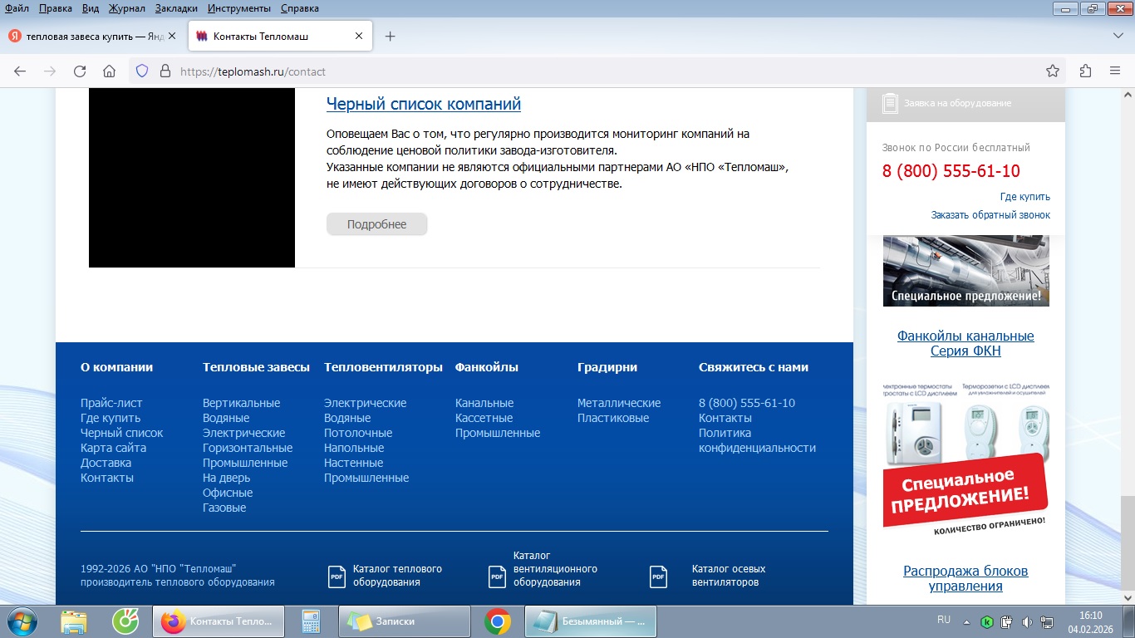Switch to the Безымянный taskbar window
The height and width of the screenshot is (638, 1135).
591,621
